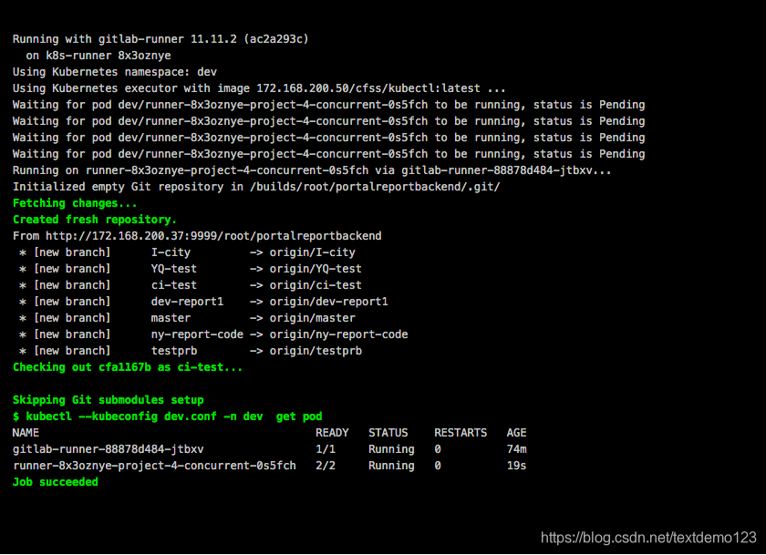
Task: Click the "Checking out cfa1167b as ci-test" line
Action: pyautogui.click(x=128, y=367)
